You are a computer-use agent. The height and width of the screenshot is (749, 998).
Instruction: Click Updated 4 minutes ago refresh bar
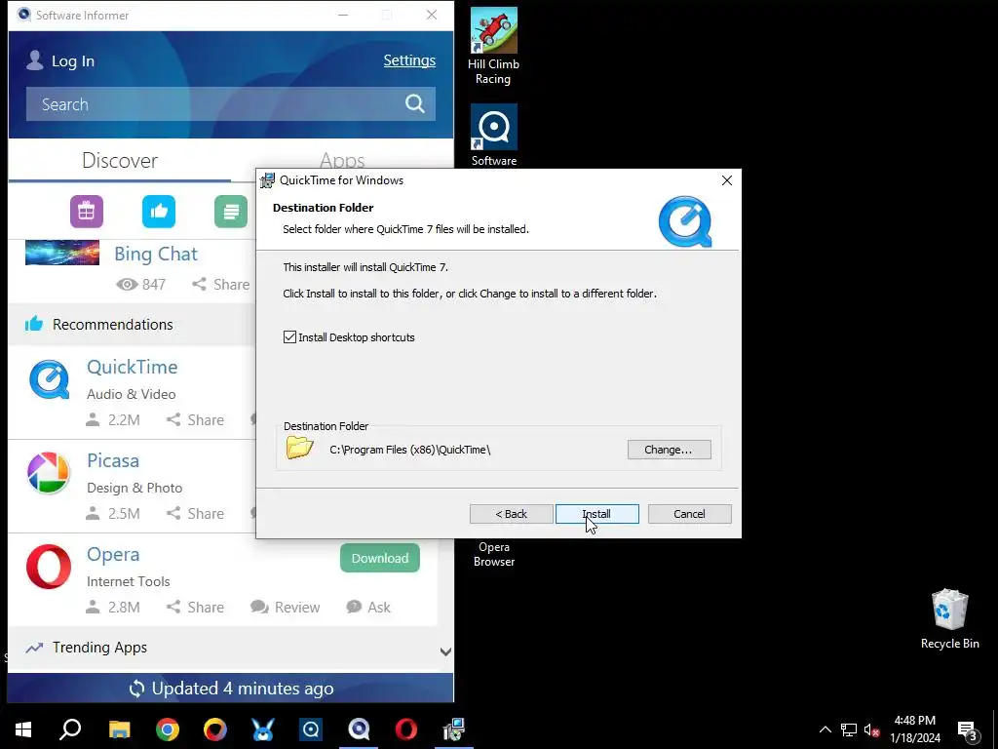click(x=231, y=689)
